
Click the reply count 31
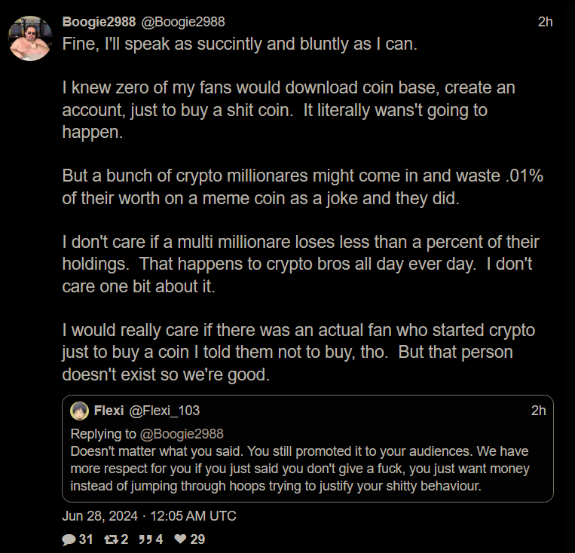(x=85, y=539)
